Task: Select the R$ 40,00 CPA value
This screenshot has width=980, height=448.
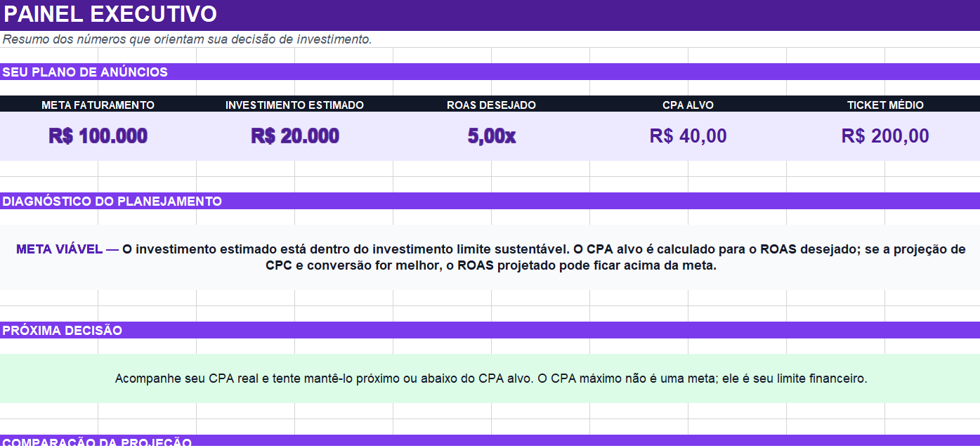Action: pos(688,136)
